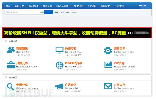This screenshot has height=99, width=156.
Task: Click the envelope icon beside 办事大厅
Action: (108, 86)
